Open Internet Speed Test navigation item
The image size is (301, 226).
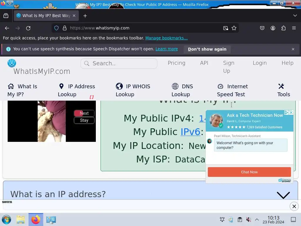[x=233, y=90]
